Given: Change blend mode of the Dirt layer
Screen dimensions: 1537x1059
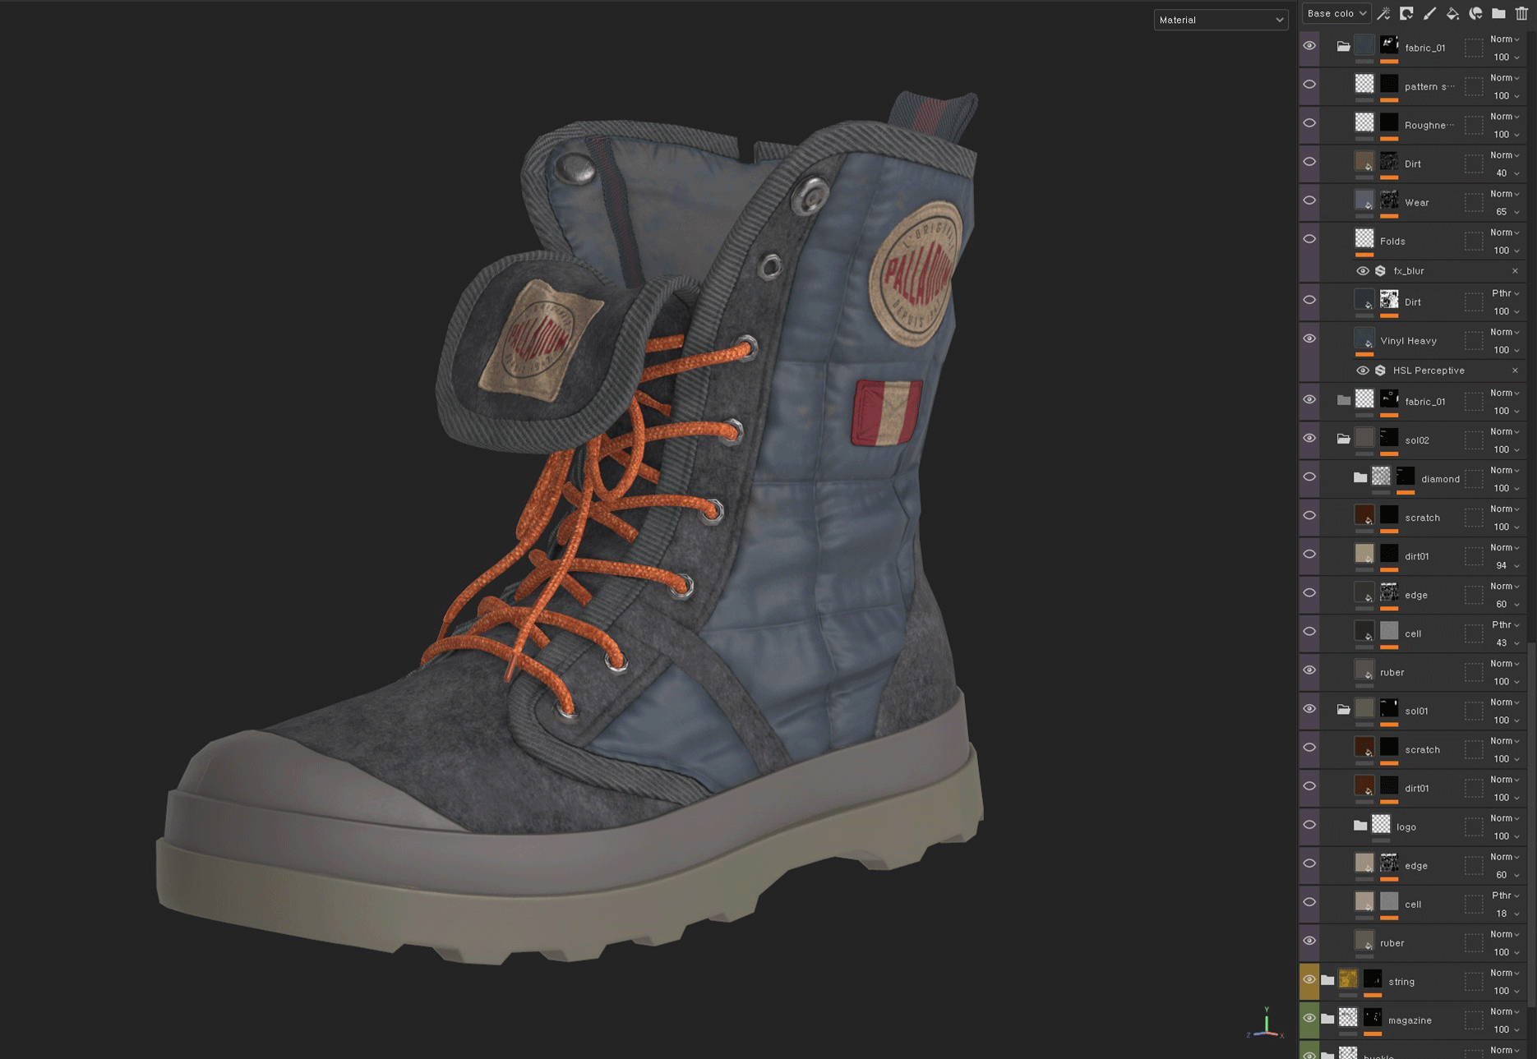Looking at the screenshot, I should tap(1502, 154).
